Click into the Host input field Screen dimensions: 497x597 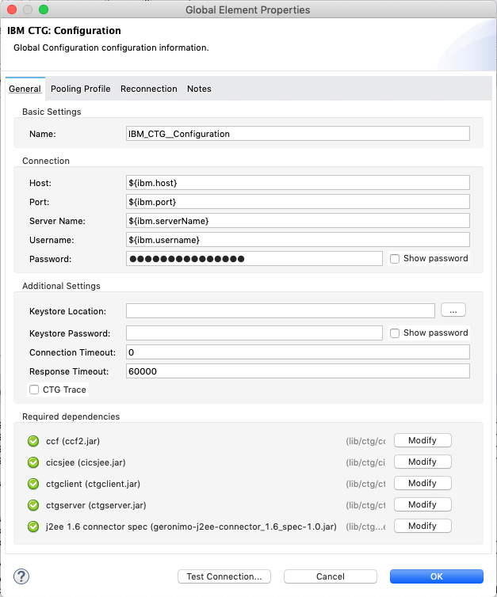[297, 183]
